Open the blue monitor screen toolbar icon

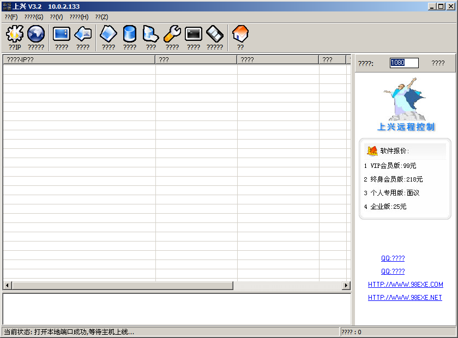pos(62,35)
